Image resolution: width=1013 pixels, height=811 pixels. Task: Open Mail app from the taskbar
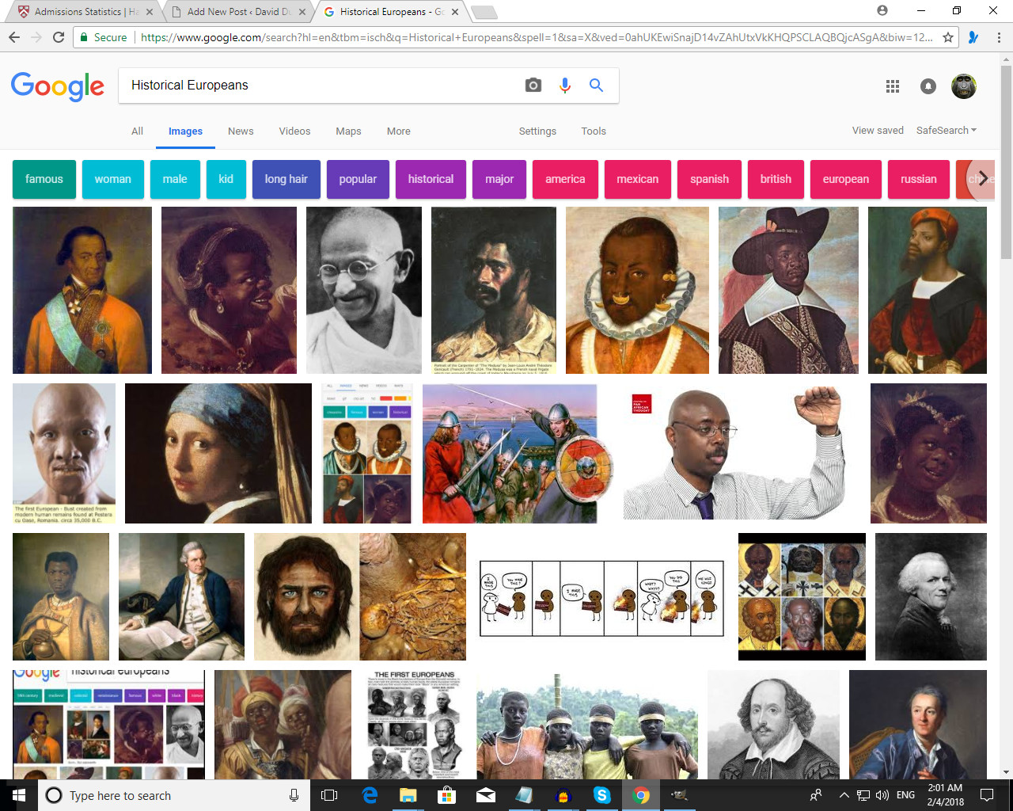pos(485,795)
